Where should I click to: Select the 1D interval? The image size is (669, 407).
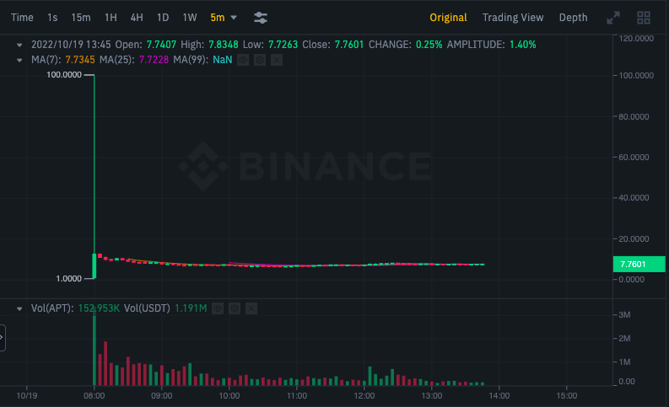coord(163,17)
